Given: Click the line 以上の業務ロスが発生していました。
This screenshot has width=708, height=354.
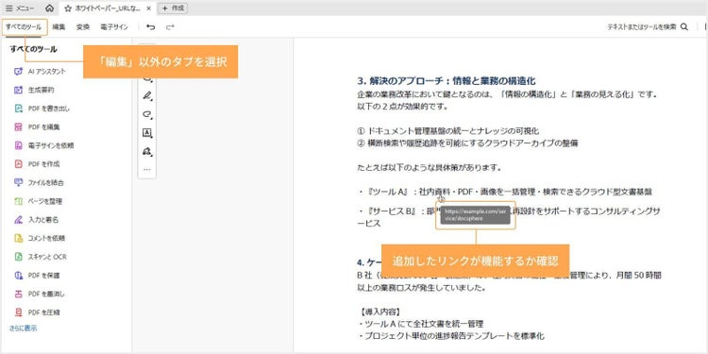Looking at the screenshot, I should (421, 288).
